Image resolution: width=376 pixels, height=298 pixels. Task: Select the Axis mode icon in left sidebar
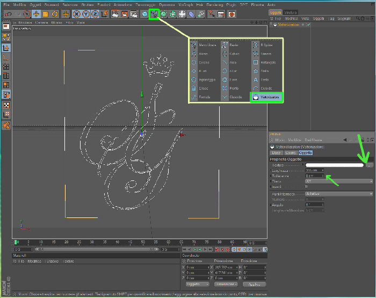coord(6,57)
